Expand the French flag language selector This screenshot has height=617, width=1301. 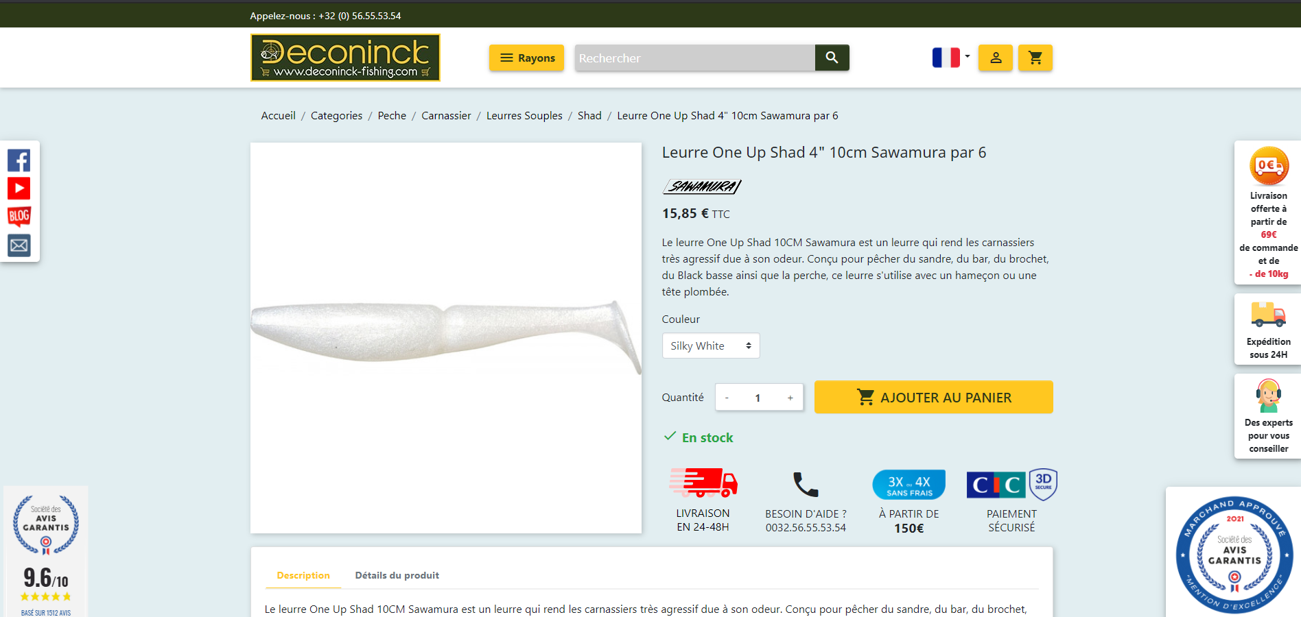click(x=950, y=58)
